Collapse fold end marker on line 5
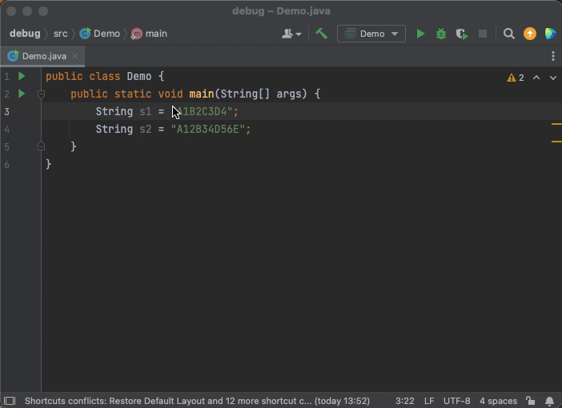562x408 pixels. [41, 146]
